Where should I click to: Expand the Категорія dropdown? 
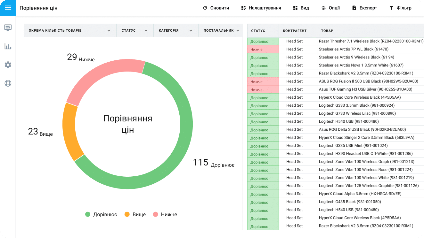point(191,31)
